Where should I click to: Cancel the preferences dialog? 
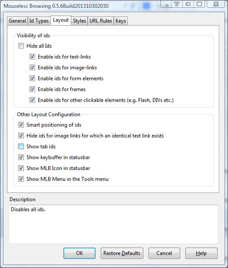(x=164, y=253)
